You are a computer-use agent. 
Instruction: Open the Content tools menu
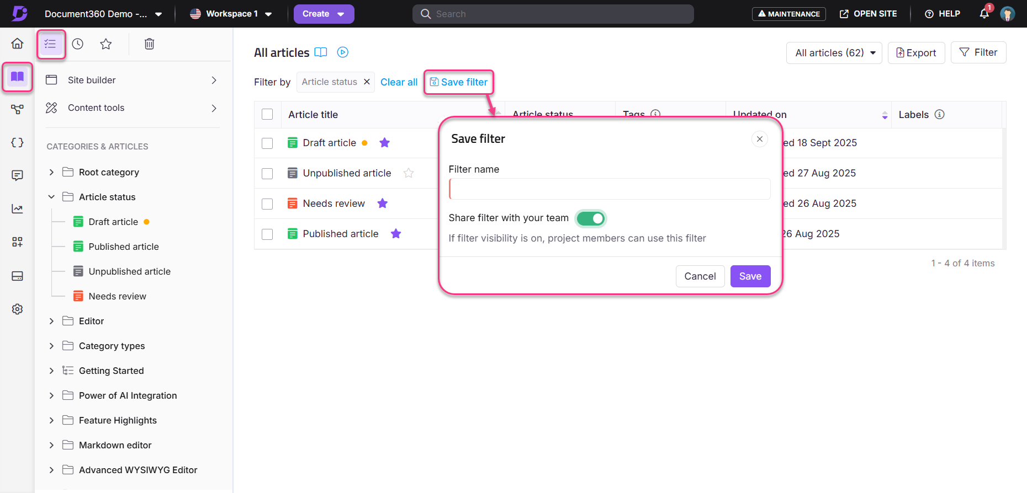(131, 108)
